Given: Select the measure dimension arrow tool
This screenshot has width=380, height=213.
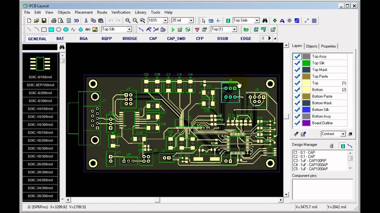Looking at the screenshot, I should tap(306, 20).
